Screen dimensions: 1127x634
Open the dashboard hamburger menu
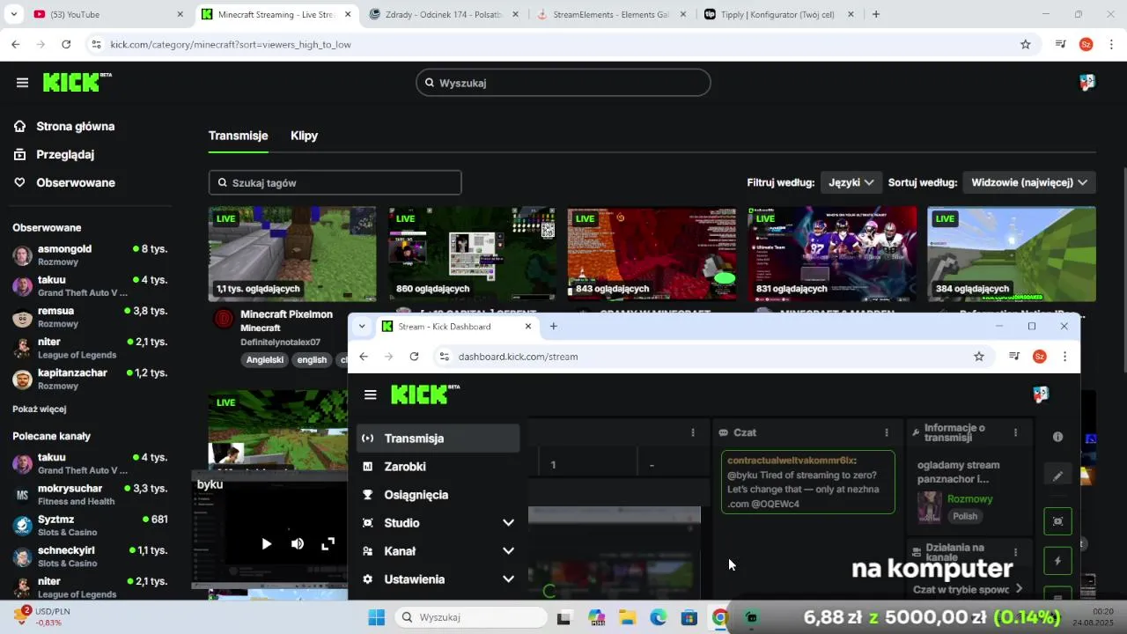point(371,394)
